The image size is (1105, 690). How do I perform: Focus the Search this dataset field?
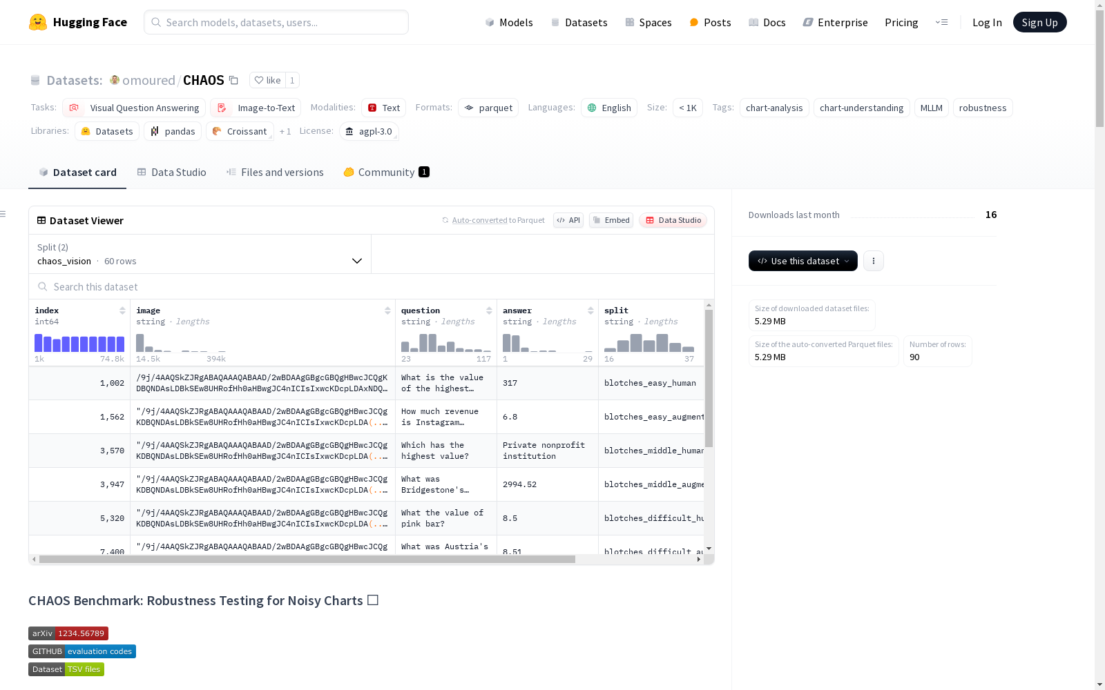pyautogui.click(x=372, y=286)
